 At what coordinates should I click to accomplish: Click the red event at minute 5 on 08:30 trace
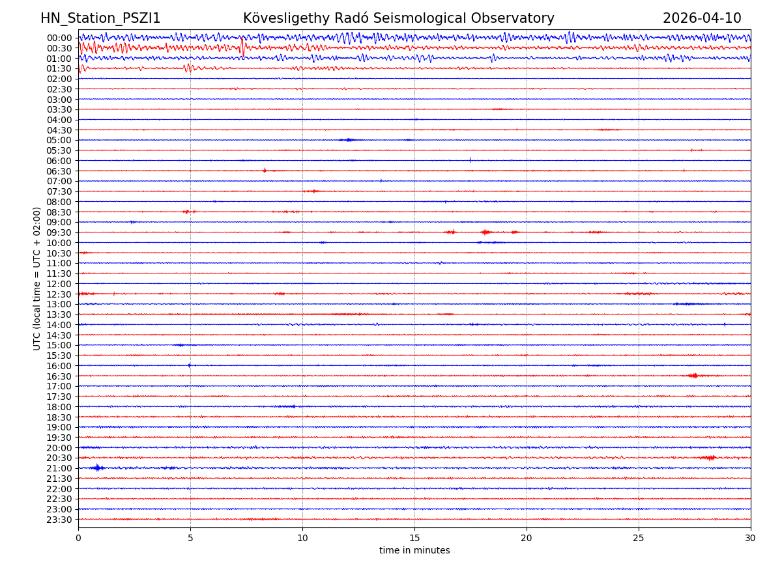186,212
